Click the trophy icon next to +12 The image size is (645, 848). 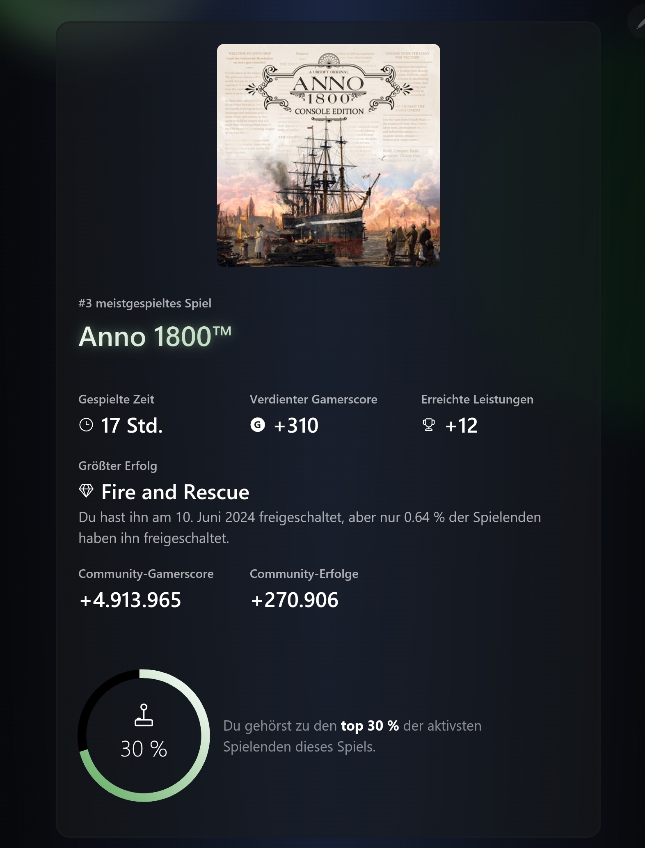429,425
